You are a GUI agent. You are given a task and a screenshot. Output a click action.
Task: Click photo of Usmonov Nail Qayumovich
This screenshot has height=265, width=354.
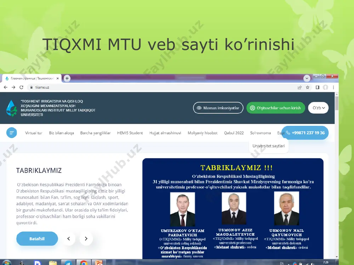pos(286,208)
